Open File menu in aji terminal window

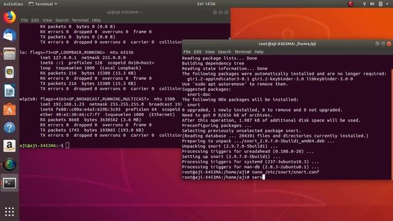pyautogui.click(x=25, y=20)
